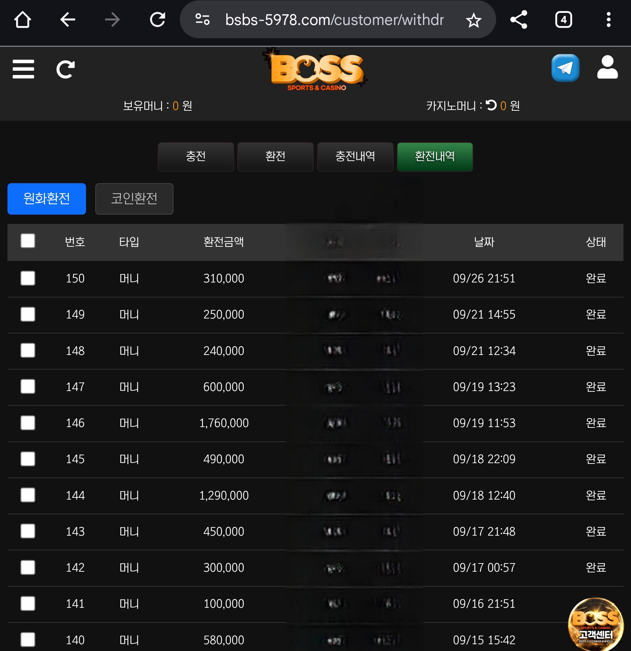Switch to the 충전내역 tab
Image resolution: width=631 pixels, height=651 pixels.
355,157
